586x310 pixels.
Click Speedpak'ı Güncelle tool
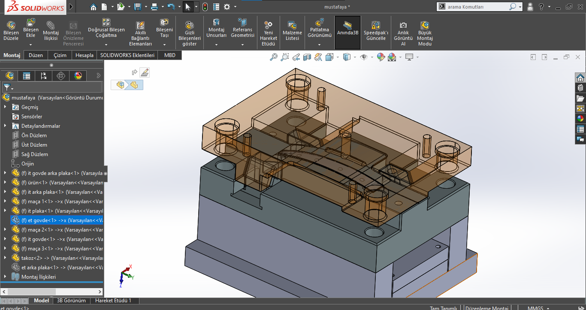pos(376,31)
